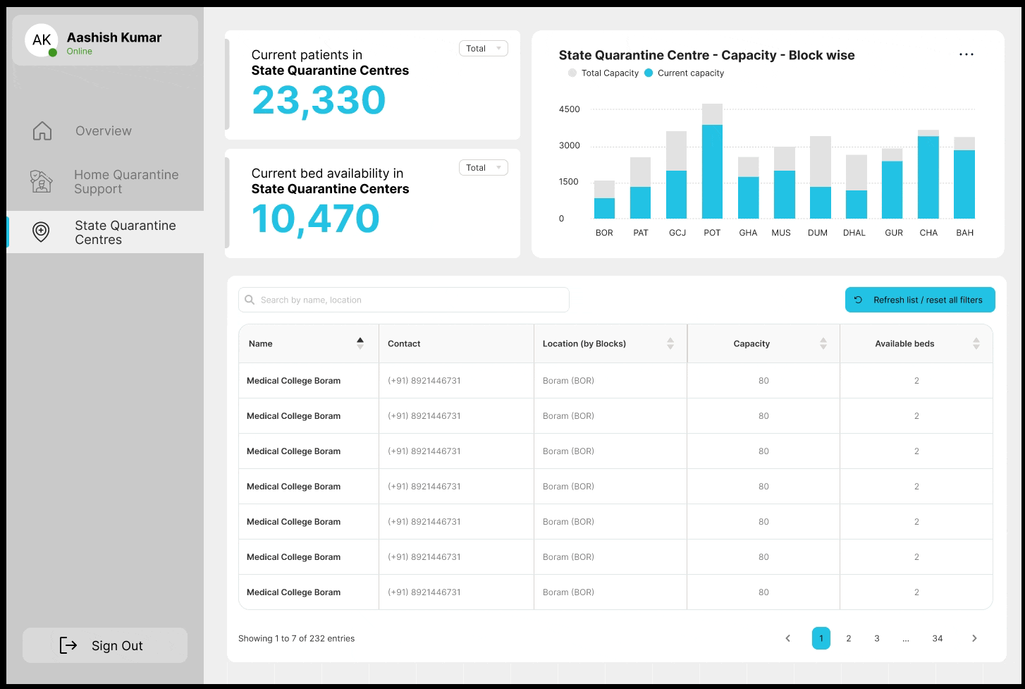
Task: Open Total dropdown for bed availability card
Action: point(484,168)
